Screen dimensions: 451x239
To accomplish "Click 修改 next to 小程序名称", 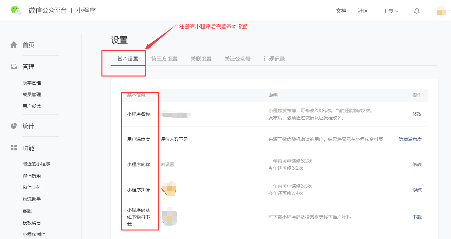I will tap(417, 114).
